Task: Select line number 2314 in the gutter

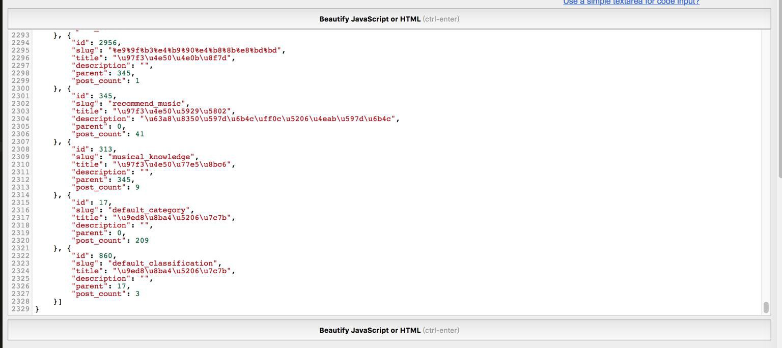Action: 20,195
